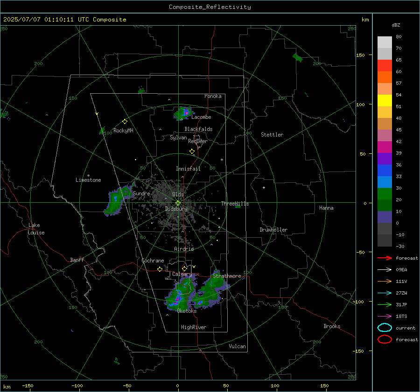Click the Banff city label

click(77, 260)
